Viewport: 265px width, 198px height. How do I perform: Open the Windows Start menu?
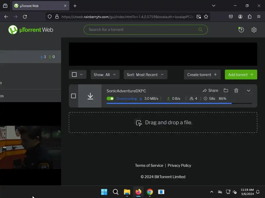coord(104,192)
